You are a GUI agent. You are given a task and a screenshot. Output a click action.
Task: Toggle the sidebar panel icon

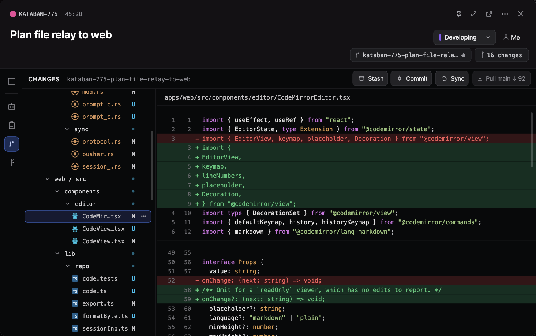click(x=12, y=81)
